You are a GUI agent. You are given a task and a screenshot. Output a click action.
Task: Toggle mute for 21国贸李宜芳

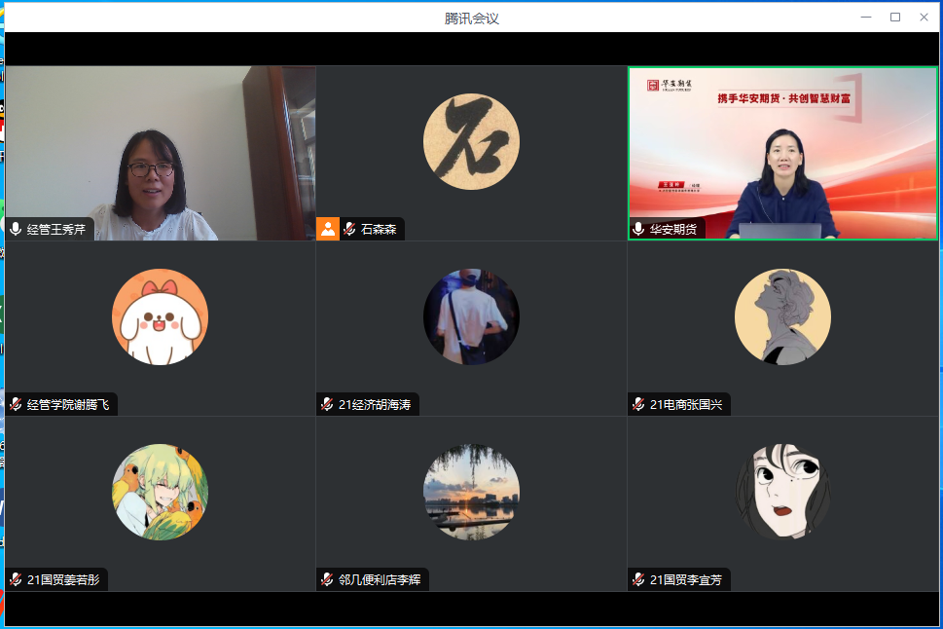point(637,578)
